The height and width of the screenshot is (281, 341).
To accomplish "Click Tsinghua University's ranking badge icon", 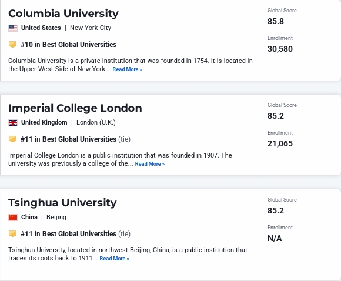I will (12, 233).
